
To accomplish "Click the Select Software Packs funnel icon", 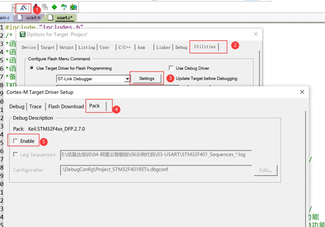I will (64, 7).
